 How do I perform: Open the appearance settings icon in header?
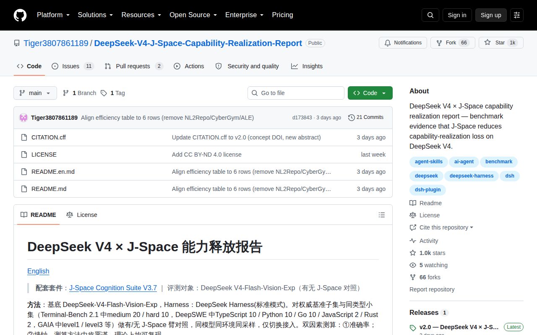click(x=517, y=15)
